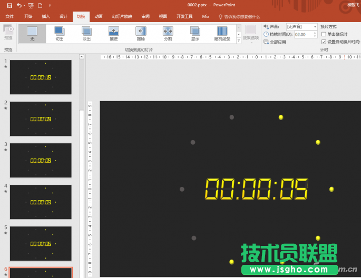Click the duration field showing 02.00
This screenshot has width=361, height=278.
click(303, 35)
